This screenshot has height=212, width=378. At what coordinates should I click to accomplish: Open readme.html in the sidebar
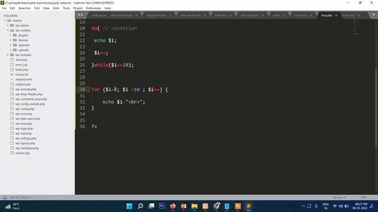tap(24, 79)
